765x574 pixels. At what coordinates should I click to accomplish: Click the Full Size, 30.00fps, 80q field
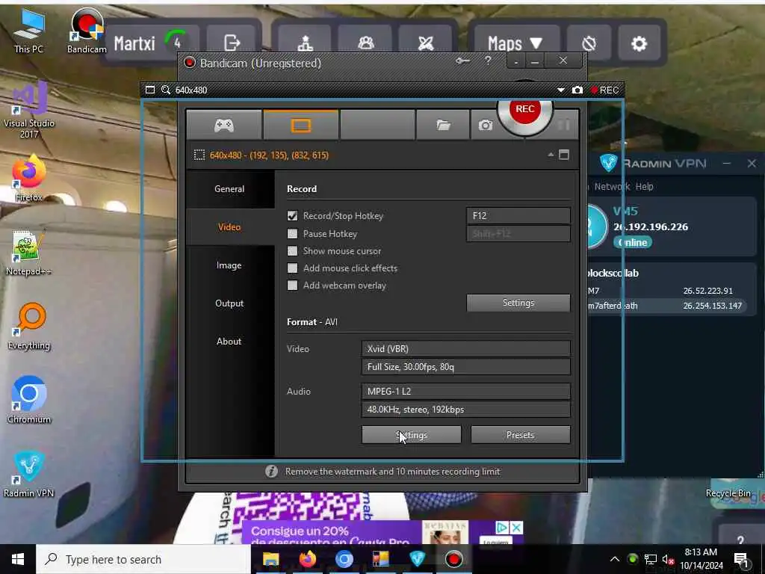[x=466, y=366]
